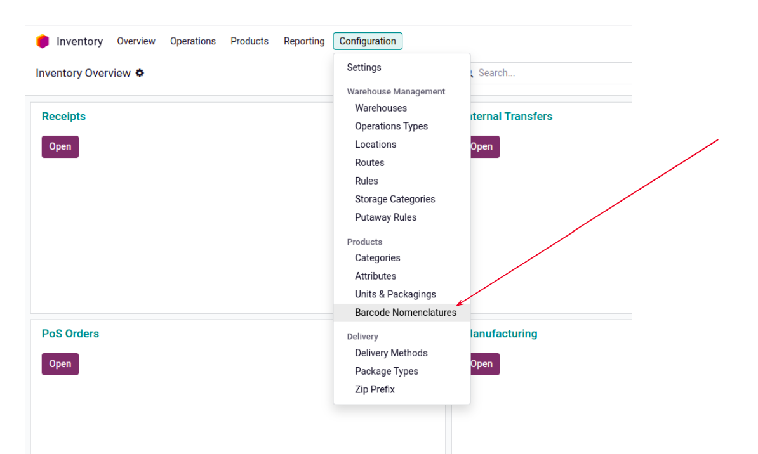Click the Inventory app logo icon
Viewport: 758px width, 454px height.
pyautogui.click(x=43, y=42)
